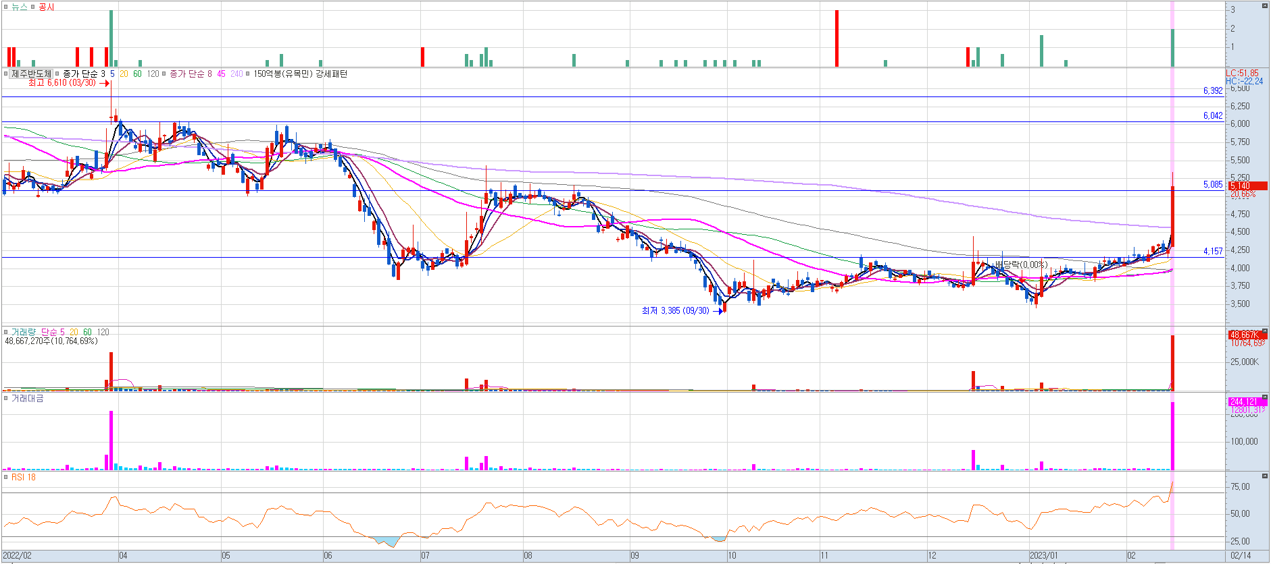Select the 6,392 horizontal line label
The width and height of the screenshot is (1271, 564).
coord(1213,90)
